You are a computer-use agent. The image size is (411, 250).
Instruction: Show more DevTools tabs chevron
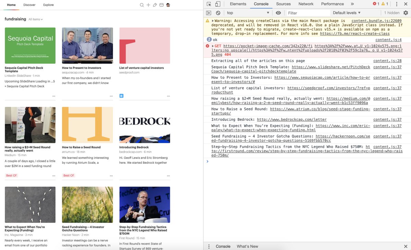352,4
